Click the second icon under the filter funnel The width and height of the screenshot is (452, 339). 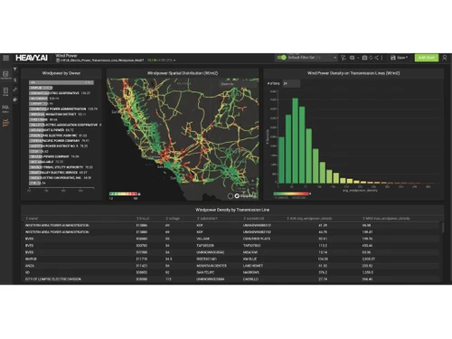click(x=15, y=80)
